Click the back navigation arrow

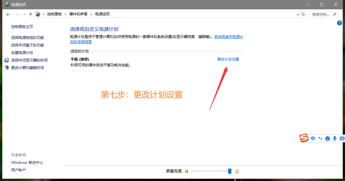coord(8,14)
